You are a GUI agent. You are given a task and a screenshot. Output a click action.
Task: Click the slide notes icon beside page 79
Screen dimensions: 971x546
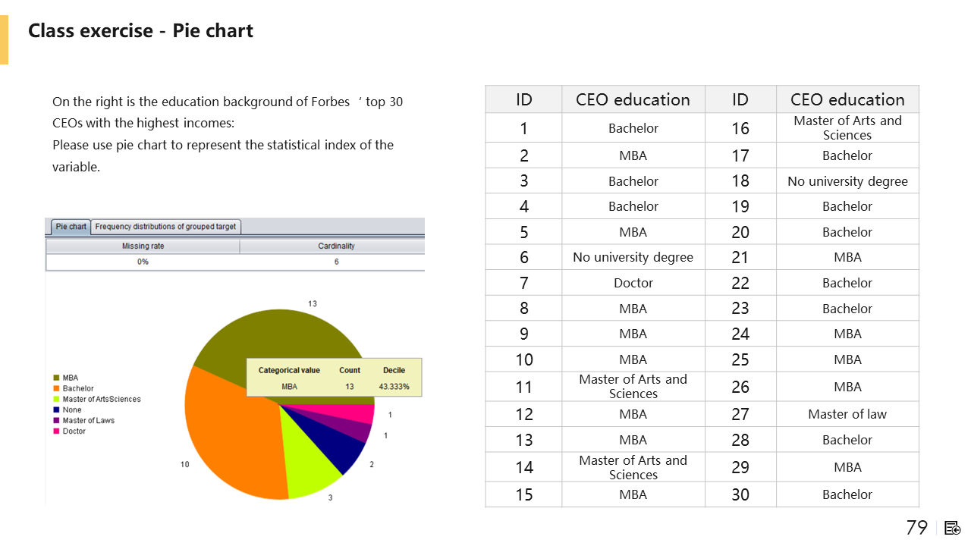pos(953,528)
